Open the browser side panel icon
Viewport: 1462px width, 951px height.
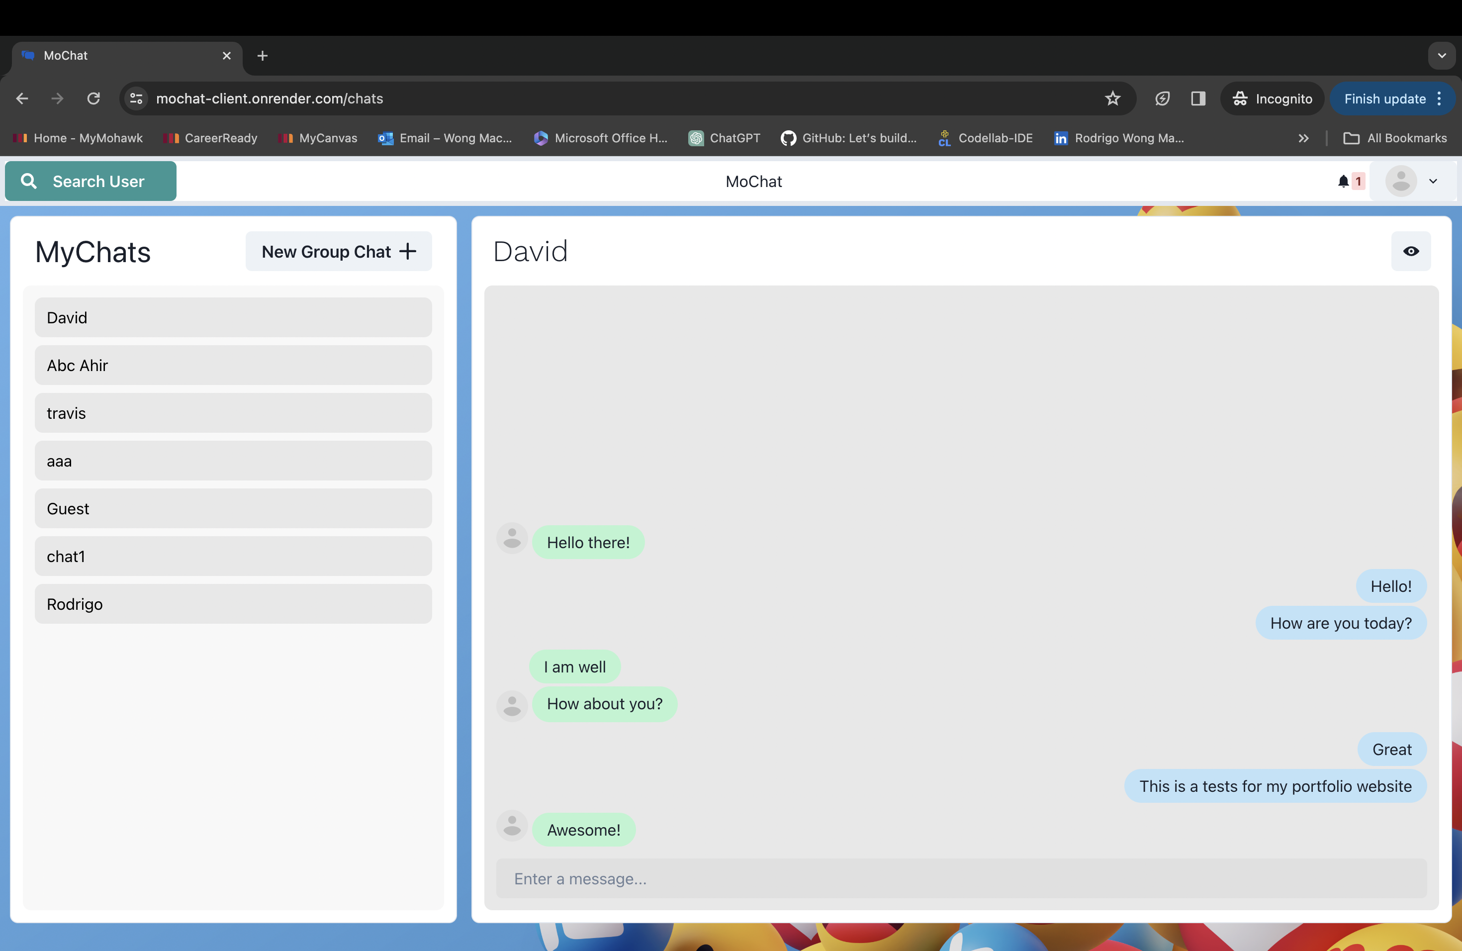coord(1198,98)
